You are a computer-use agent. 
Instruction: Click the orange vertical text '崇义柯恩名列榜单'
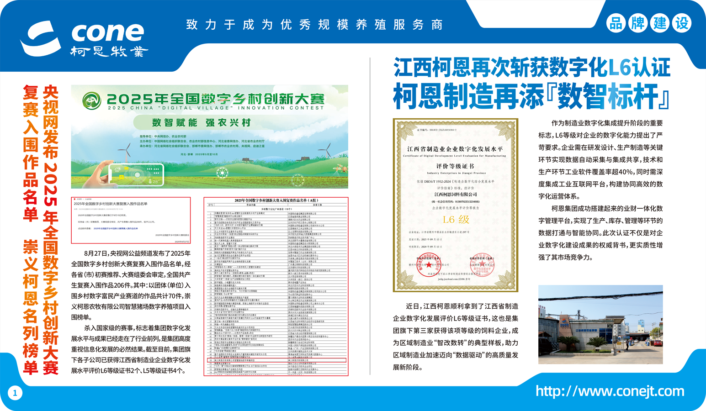31,306
